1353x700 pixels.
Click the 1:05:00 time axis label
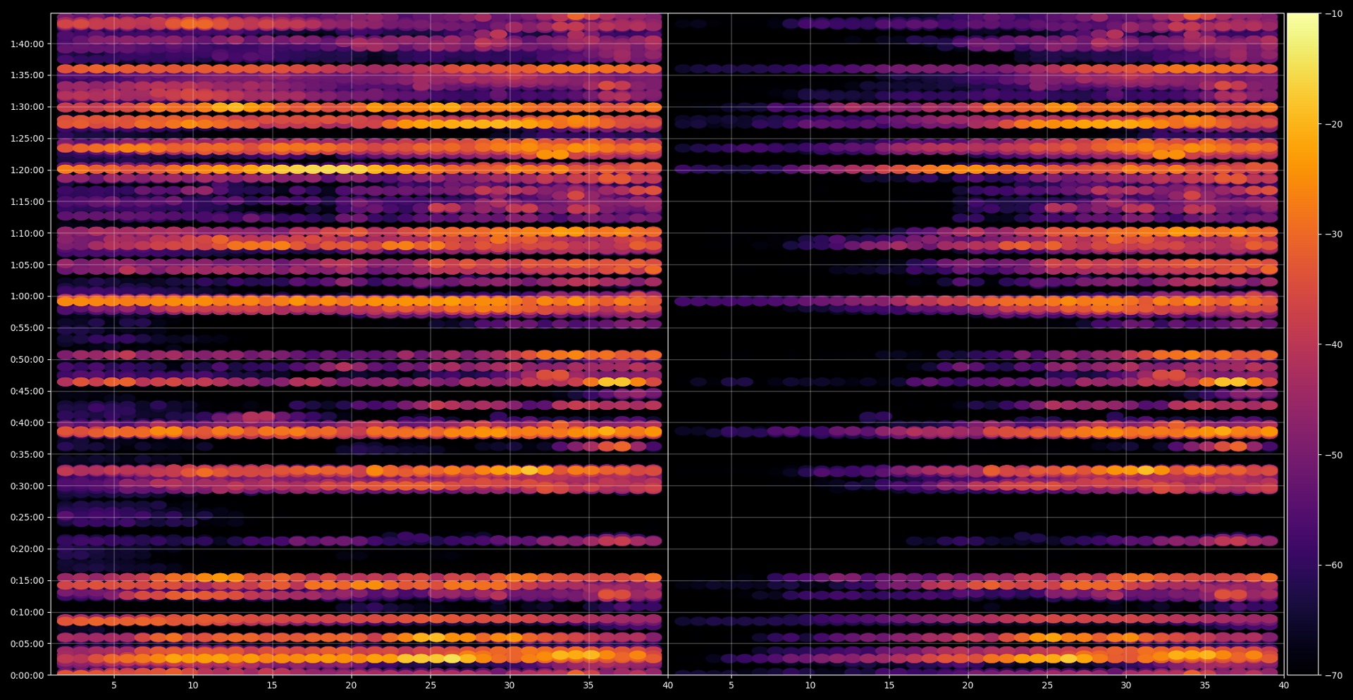(x=27, y=265)
